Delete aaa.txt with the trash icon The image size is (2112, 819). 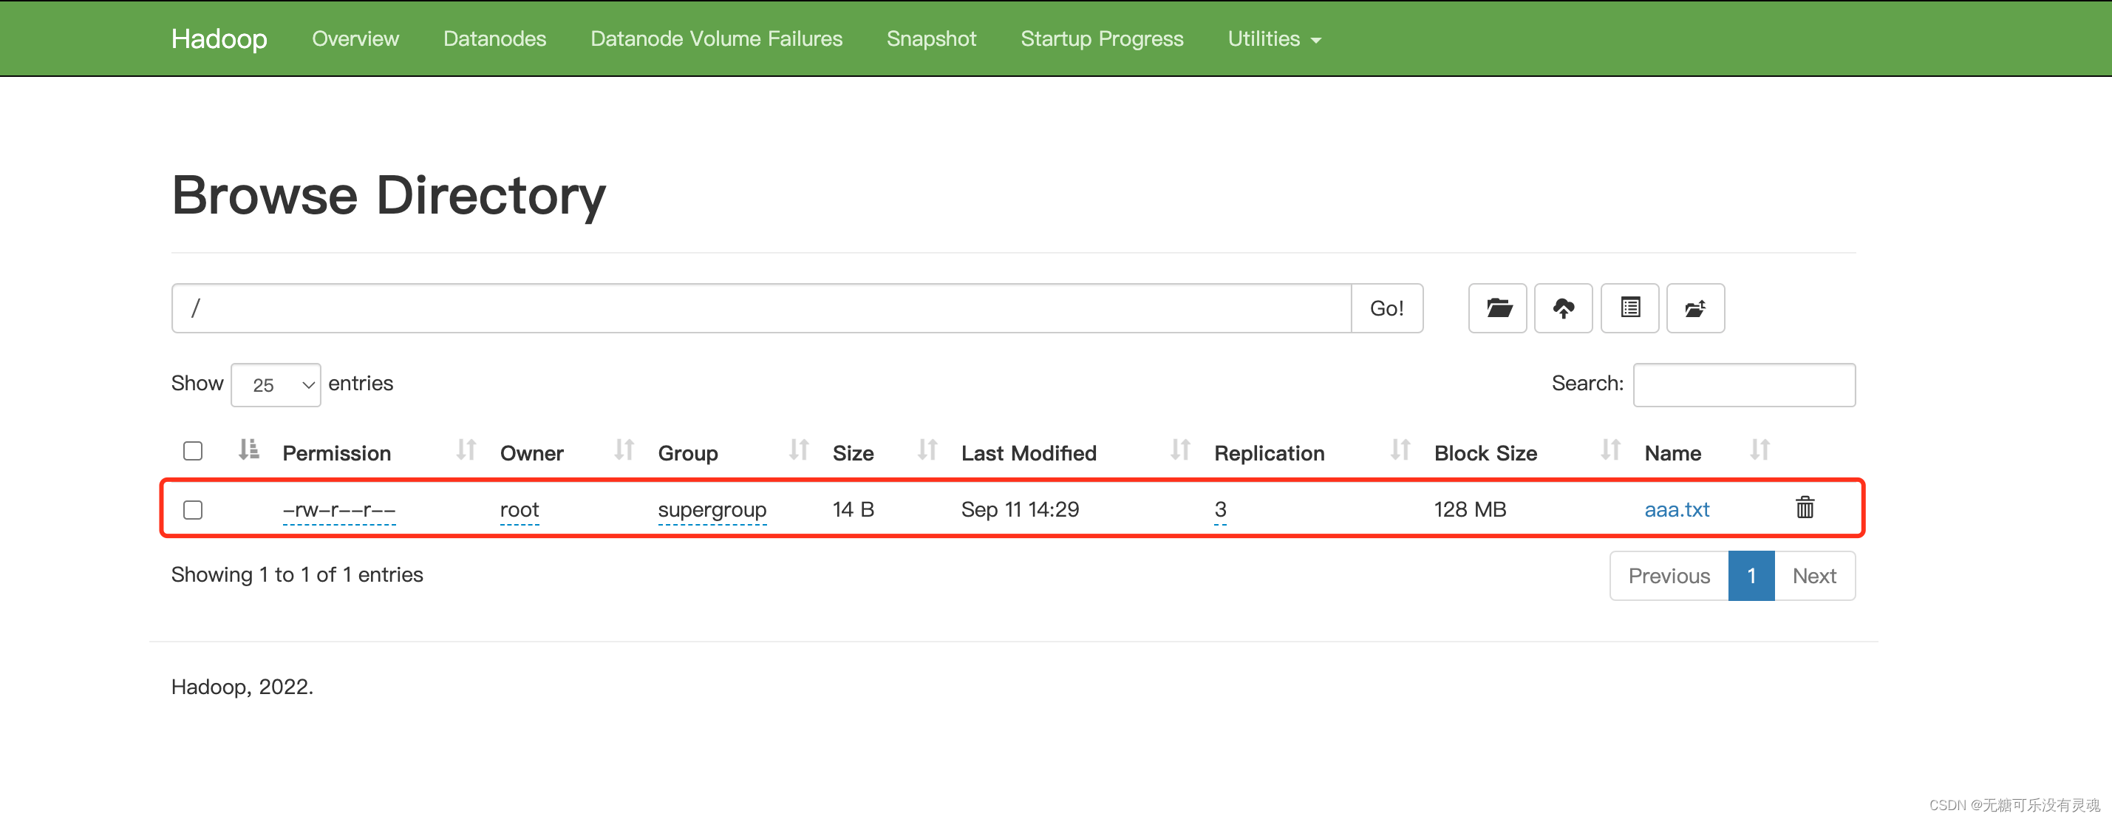(1805, 509)
